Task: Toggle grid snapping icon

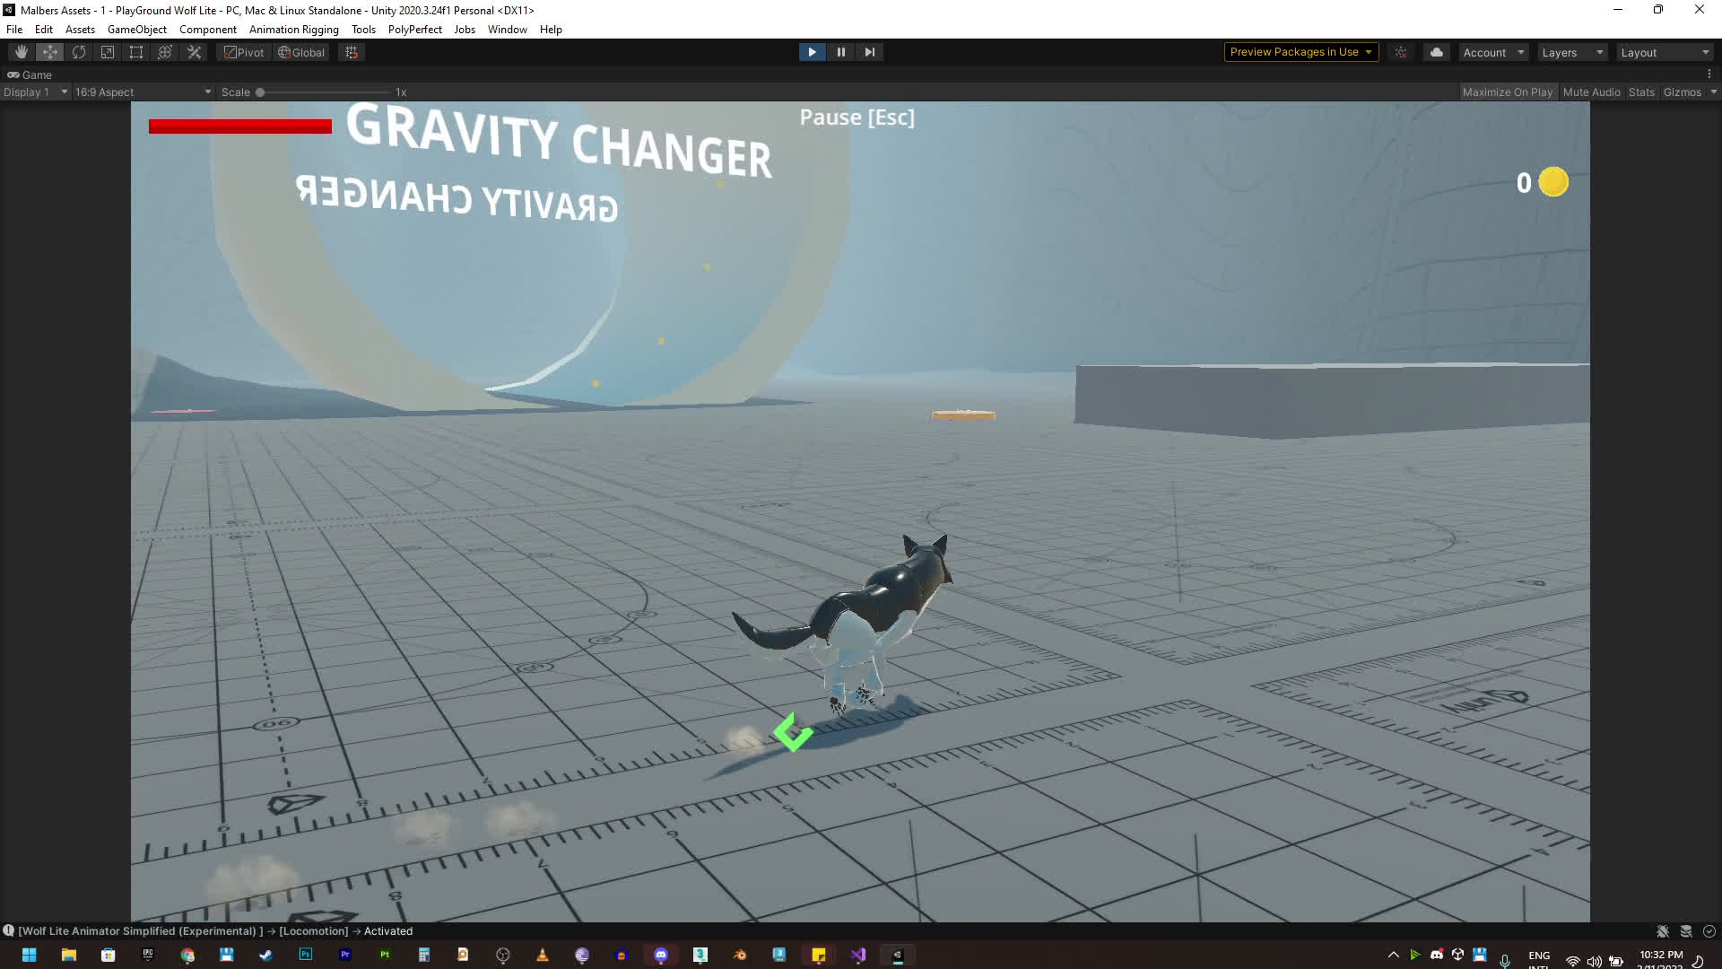Action: tap(352, 52)
